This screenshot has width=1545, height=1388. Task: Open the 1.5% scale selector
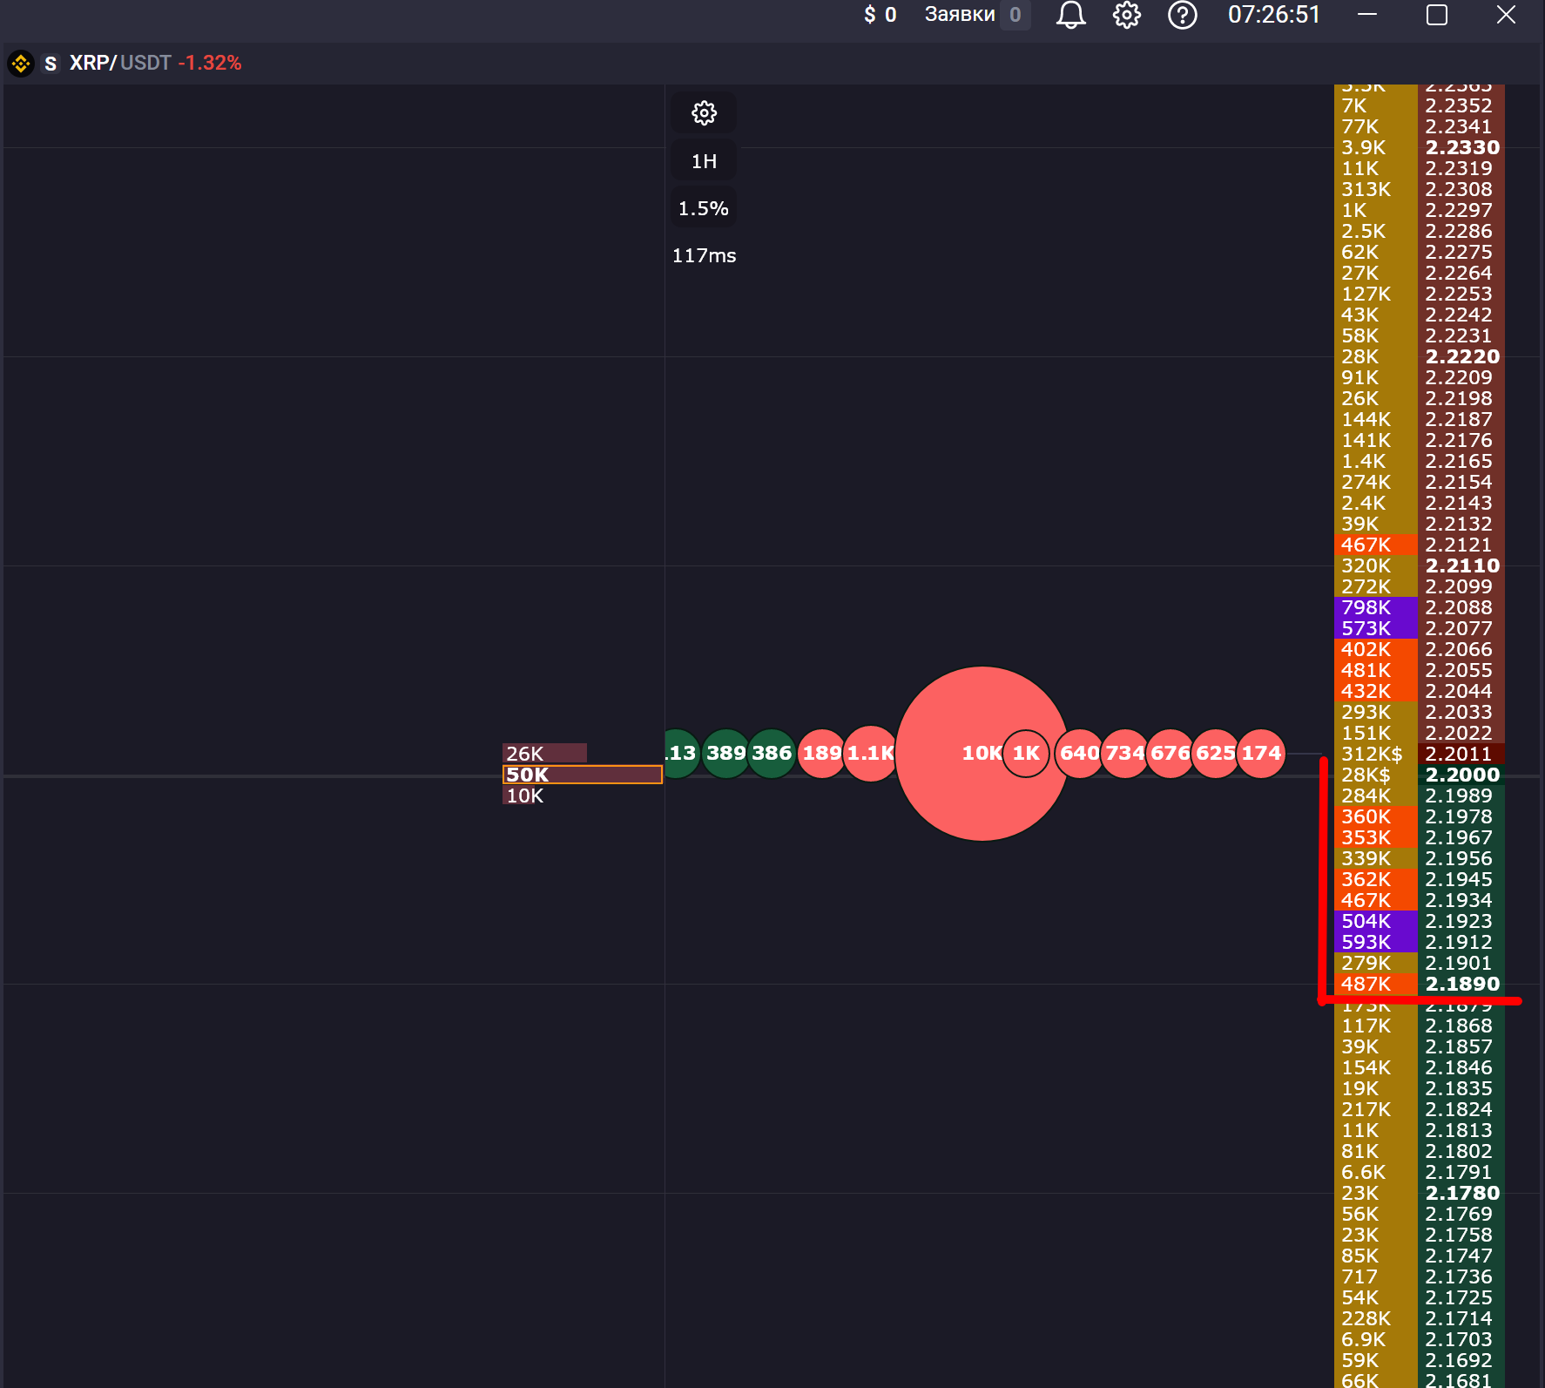pos(704,208)
